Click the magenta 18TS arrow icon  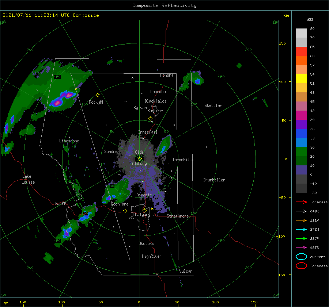tap(301, 248)
